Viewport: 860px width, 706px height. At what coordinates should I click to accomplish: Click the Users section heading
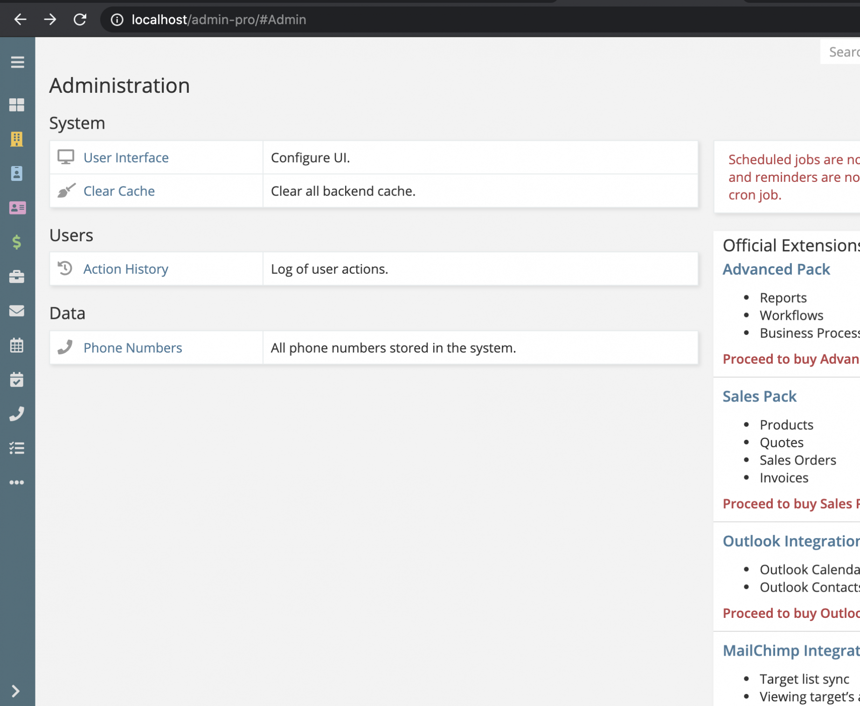71,235
